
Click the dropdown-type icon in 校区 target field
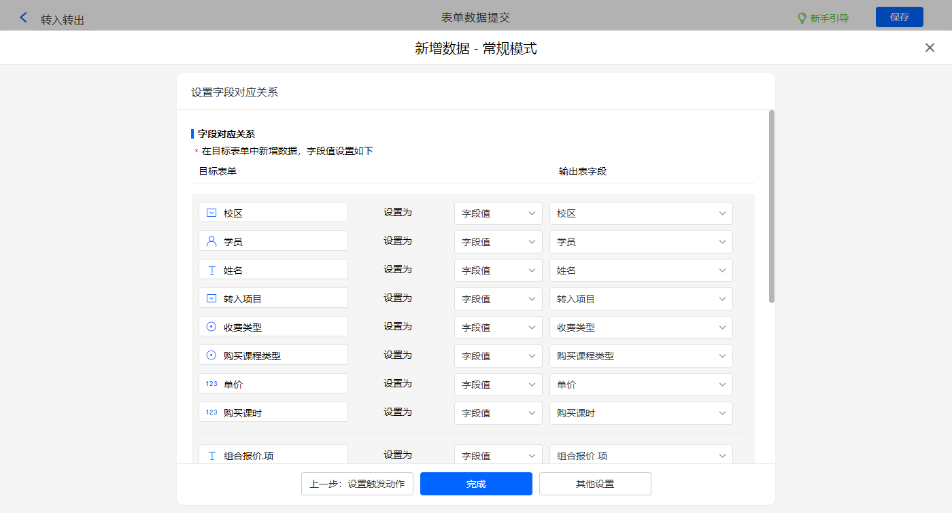click(x=211, y=213)
